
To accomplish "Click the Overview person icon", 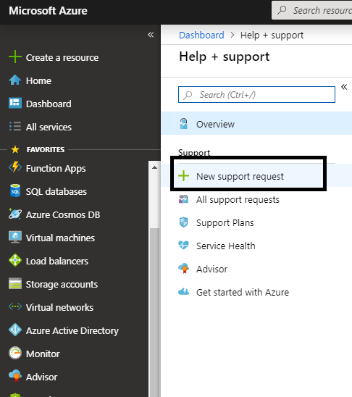I will [183, 124].
